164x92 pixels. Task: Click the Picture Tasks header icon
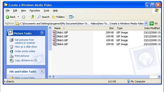[10, 32]
